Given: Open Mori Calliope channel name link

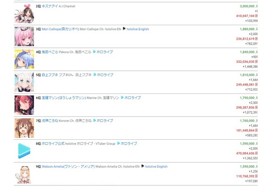Looking at the screenshot, I should click(60, 29).
